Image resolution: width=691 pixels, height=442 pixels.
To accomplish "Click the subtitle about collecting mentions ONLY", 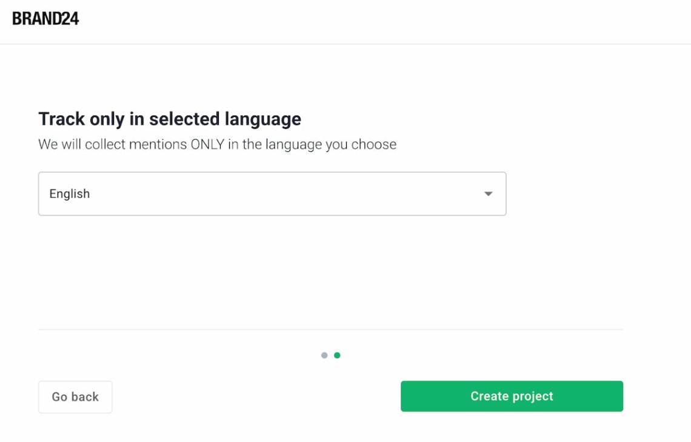I will 217,144.
